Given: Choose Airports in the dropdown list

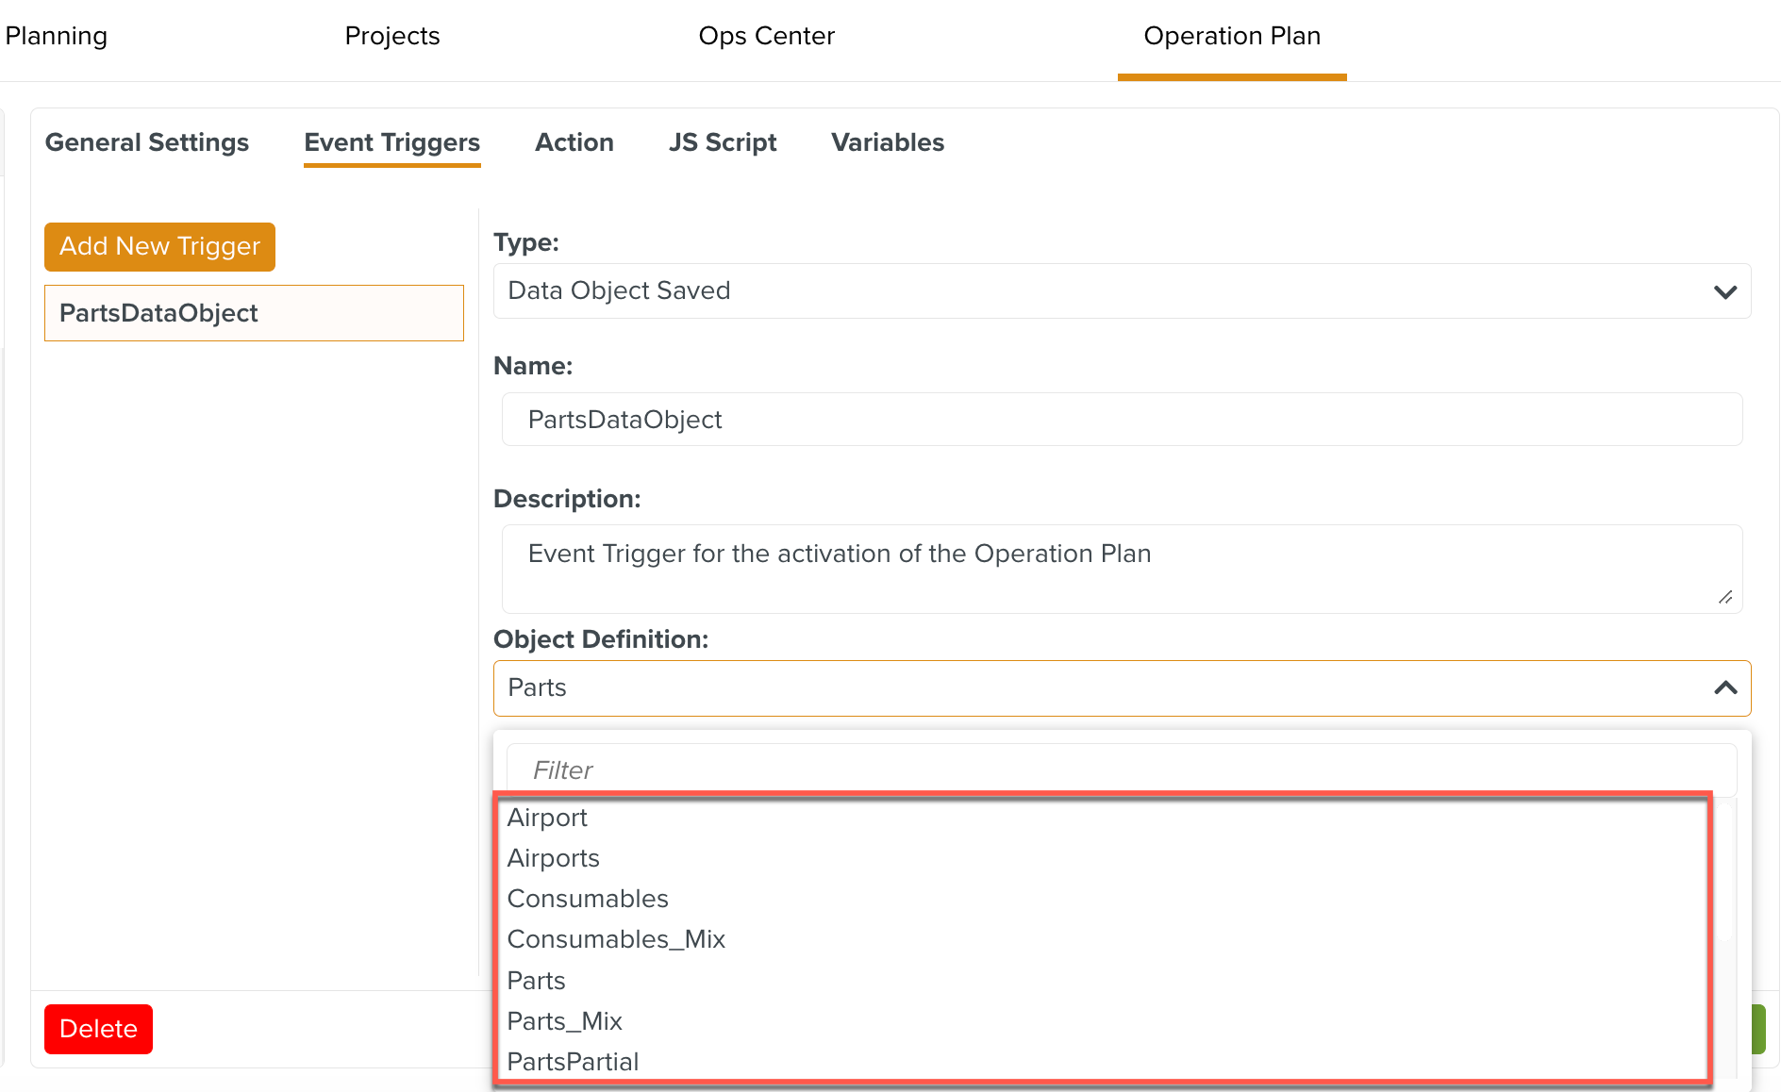Looking at the screenshot, I should [554, 858].
